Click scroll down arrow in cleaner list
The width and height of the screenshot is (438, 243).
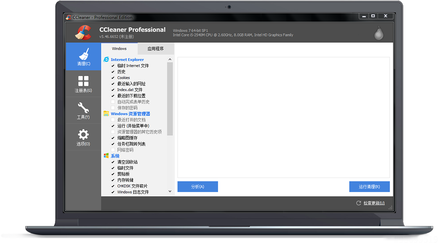[x=170, y=191]
